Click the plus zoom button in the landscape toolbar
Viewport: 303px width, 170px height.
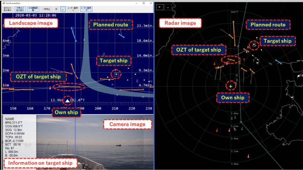[x=56, y=9]
